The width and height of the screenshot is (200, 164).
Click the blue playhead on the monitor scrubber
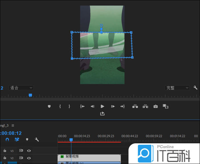click(x=30, y=95)
